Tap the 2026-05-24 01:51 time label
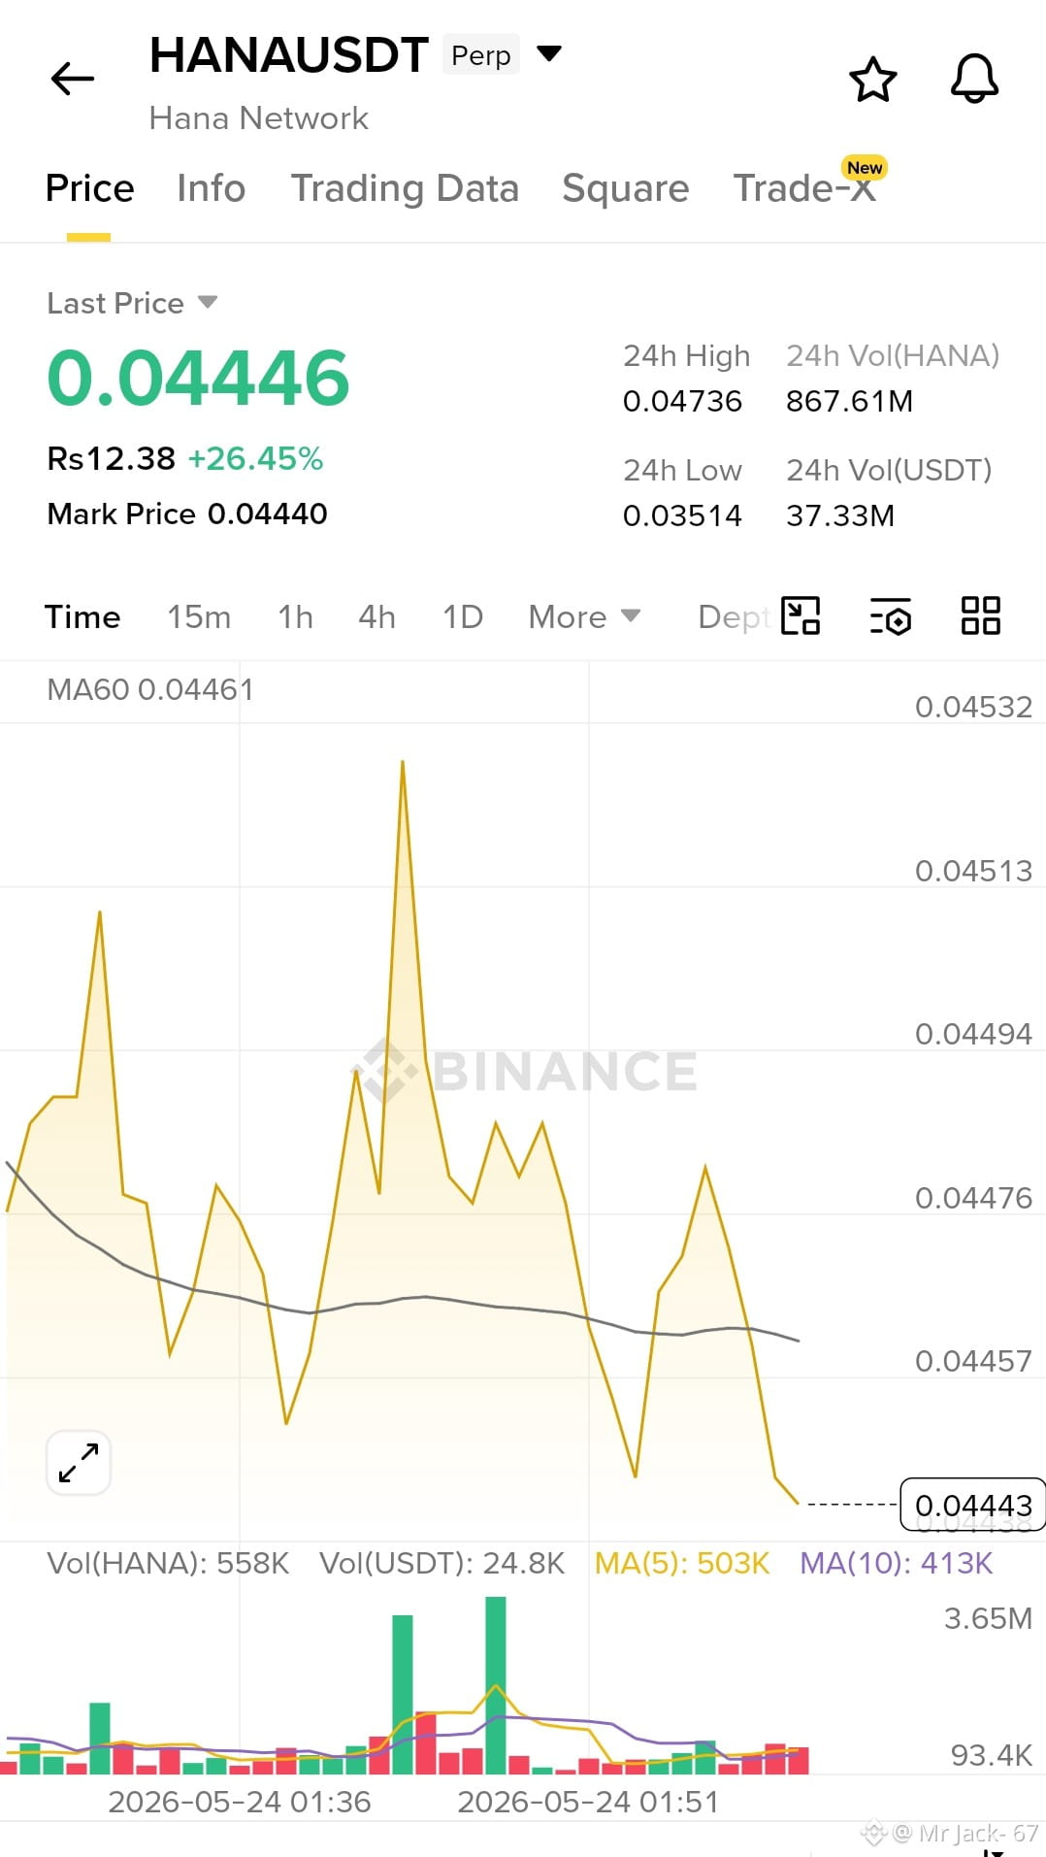This screenshot has height=1857, width=1046. tap(588, 1802)
